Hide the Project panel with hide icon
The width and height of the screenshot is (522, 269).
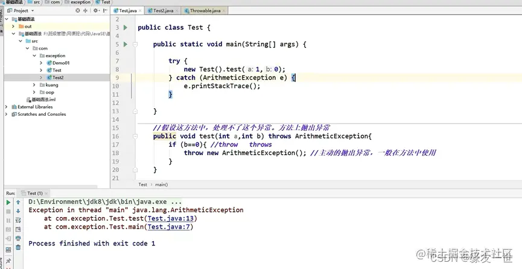[105, 11]
